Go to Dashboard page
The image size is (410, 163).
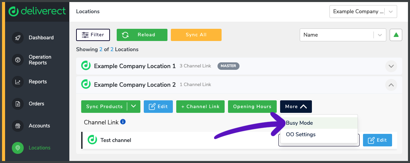point(41,38)
